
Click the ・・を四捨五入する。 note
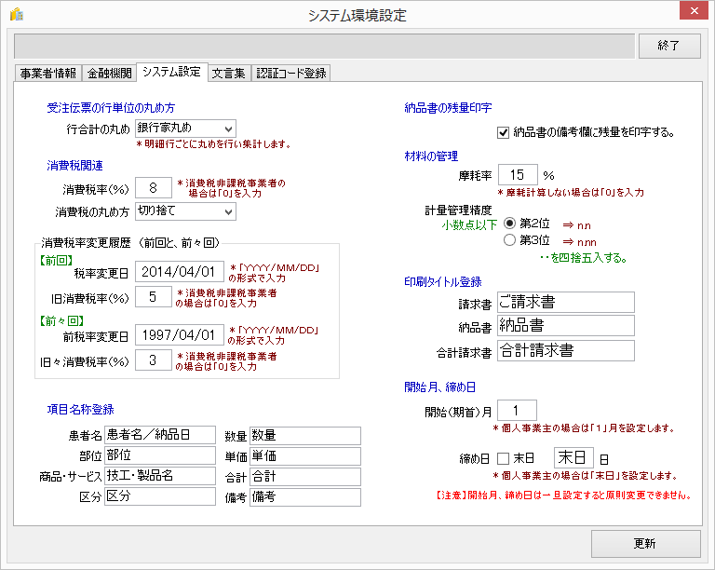583,258
